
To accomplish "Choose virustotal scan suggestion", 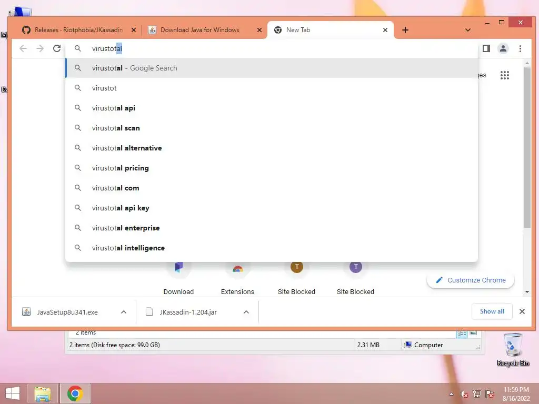I will [272, 128].
